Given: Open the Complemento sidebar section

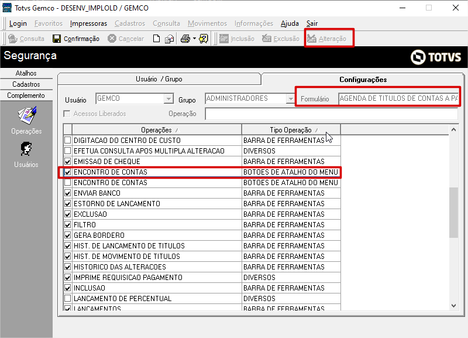Looking at the screenshot, I should pyautogui.click(x=26, y=95).
